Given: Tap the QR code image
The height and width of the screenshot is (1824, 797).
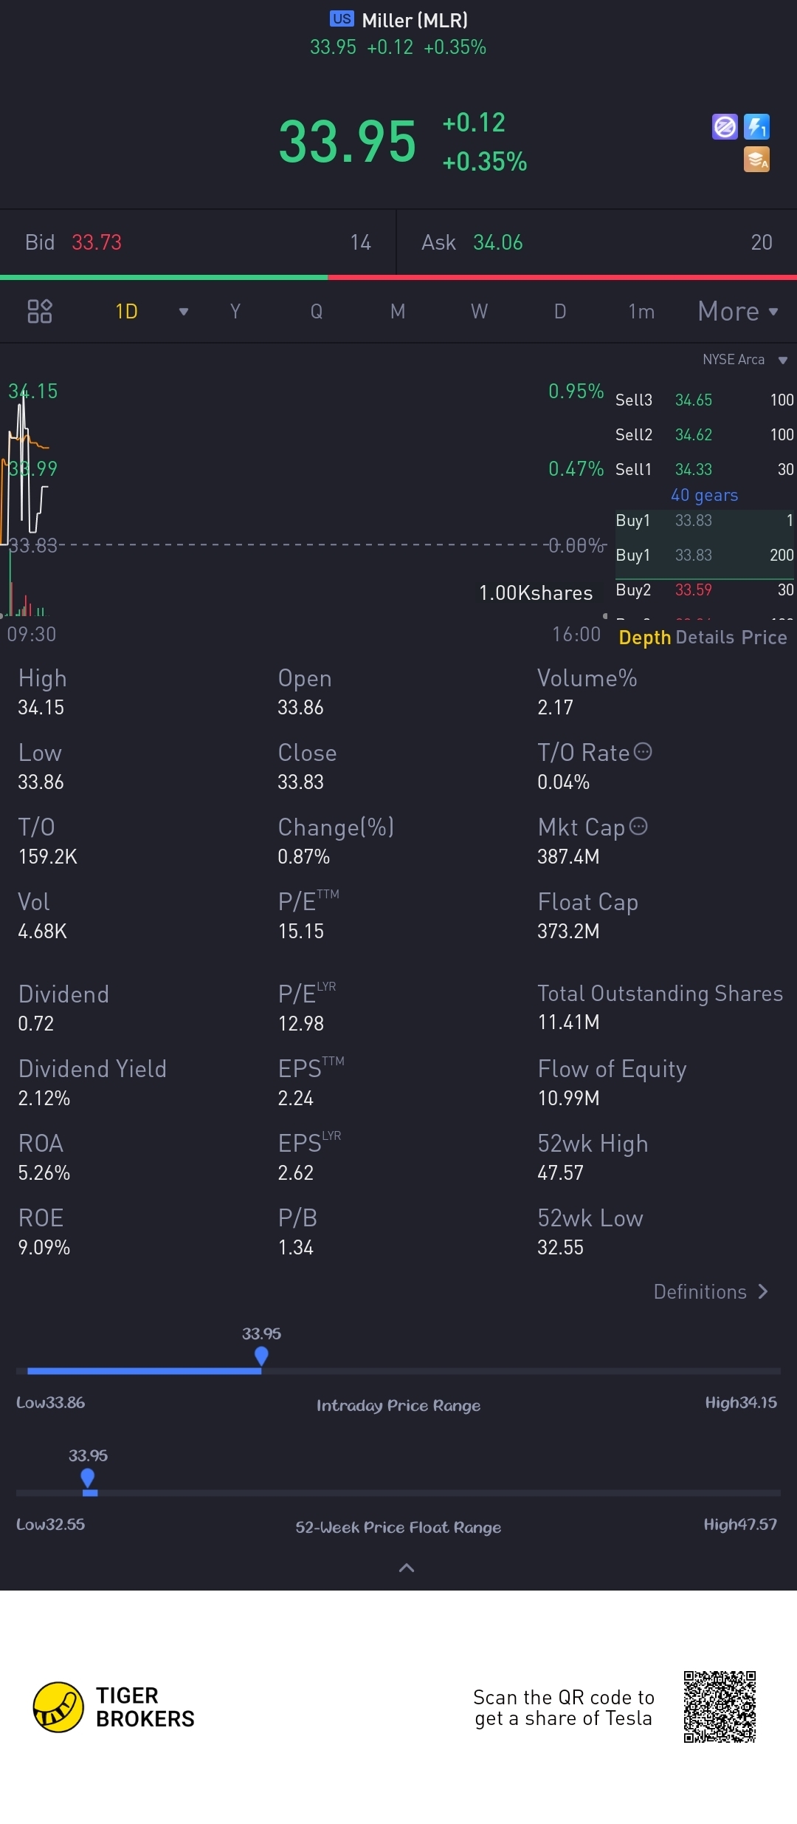Looking at the screenshot, I should coord(720,1707).
